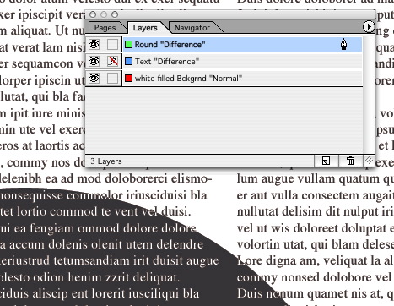The width and height of the screenshot is (394, 306).
Task: Select the Round "Difference" layer name
Action: (170, 45)
